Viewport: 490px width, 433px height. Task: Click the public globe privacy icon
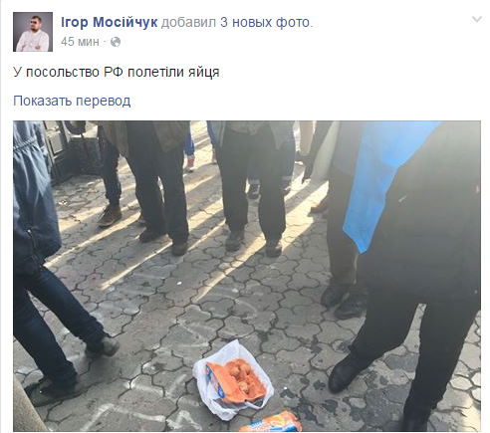click(116, 42)
